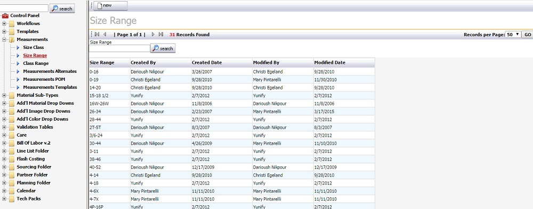This screenshot has height=209, width=533.
Task: Click the Measurements folder icon
Action: [12, 40]
